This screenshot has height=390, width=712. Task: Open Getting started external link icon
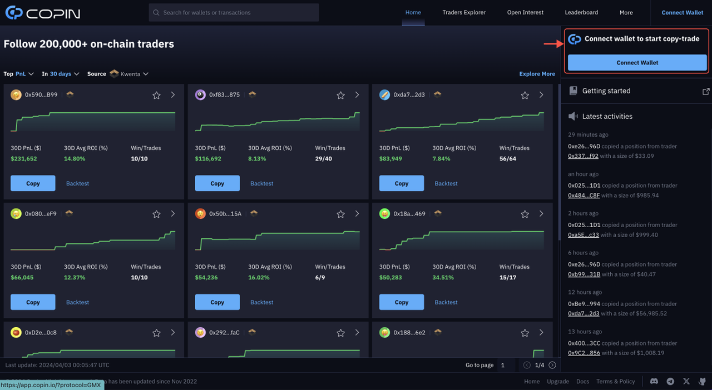[705, 91]
